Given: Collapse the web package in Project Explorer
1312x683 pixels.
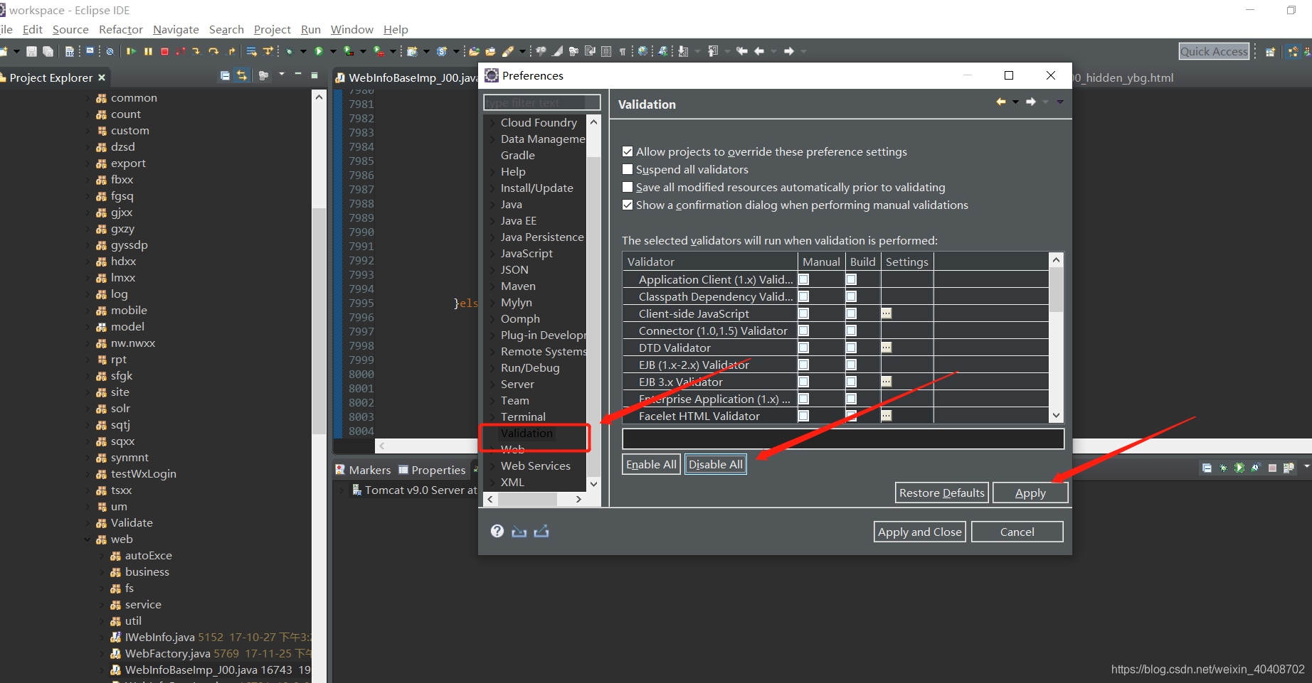Looking at the screenshot, I should 88,539.
